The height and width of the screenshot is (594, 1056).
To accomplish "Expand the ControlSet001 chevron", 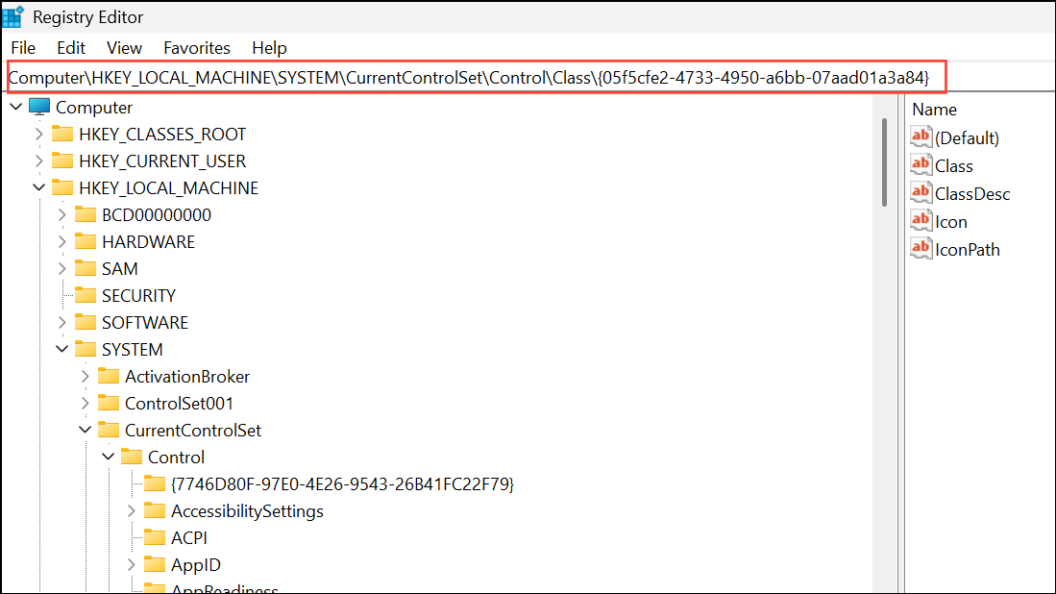I will point(85,404).
